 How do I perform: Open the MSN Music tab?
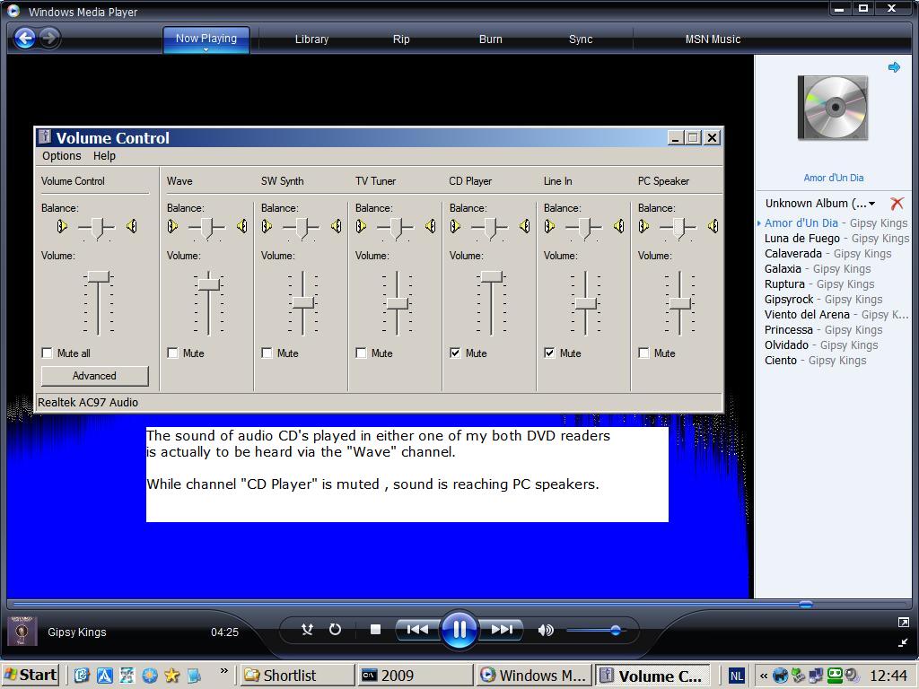pos(713,39)
